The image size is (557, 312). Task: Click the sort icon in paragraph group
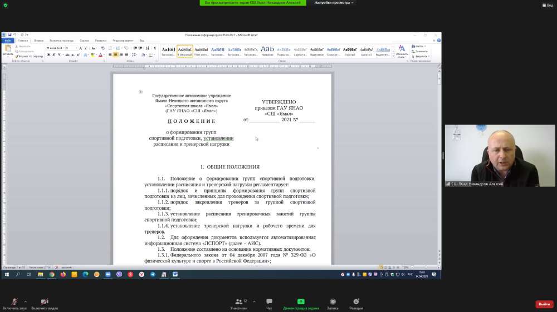(x=148, y=48)
